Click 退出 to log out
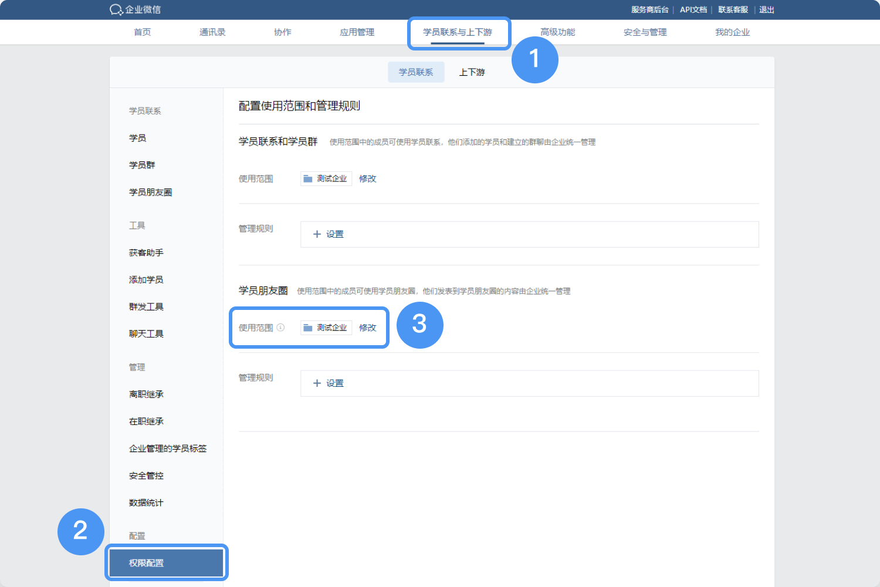The height and width of the screenshot is (587, 880). pos(767,10)
